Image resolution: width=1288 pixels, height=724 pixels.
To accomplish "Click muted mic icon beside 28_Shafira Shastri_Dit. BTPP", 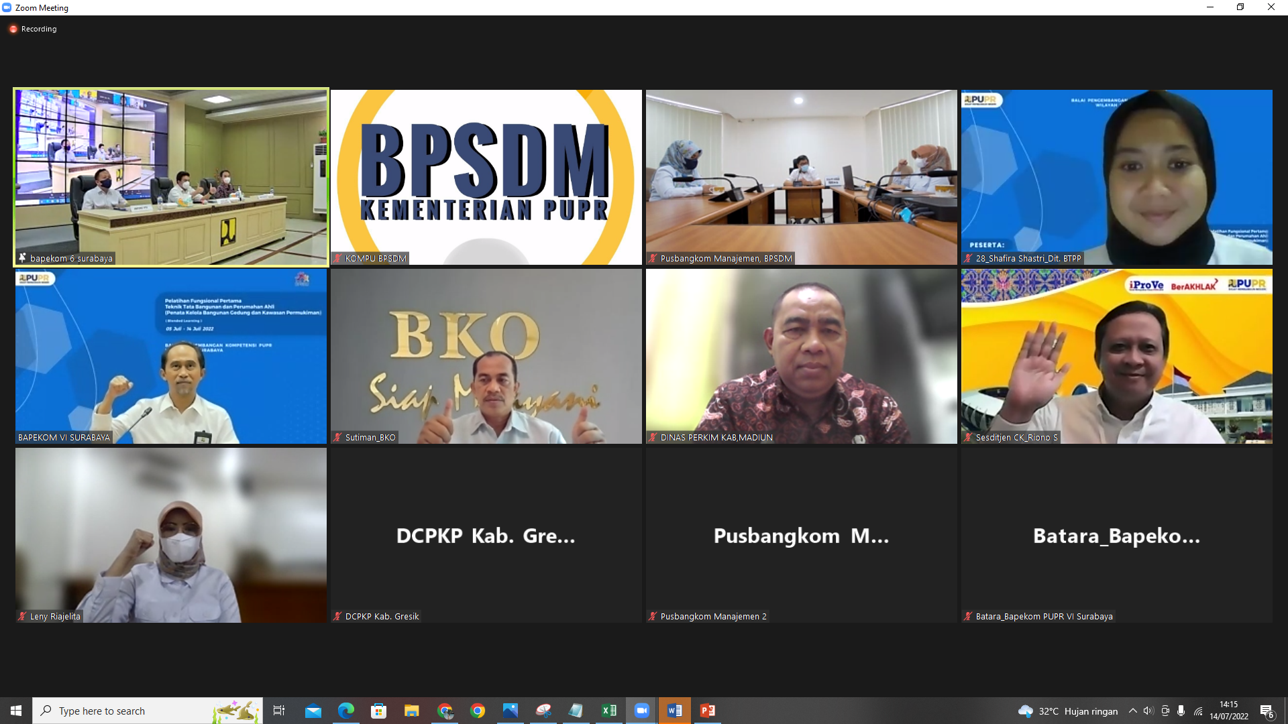I will 968,258.
